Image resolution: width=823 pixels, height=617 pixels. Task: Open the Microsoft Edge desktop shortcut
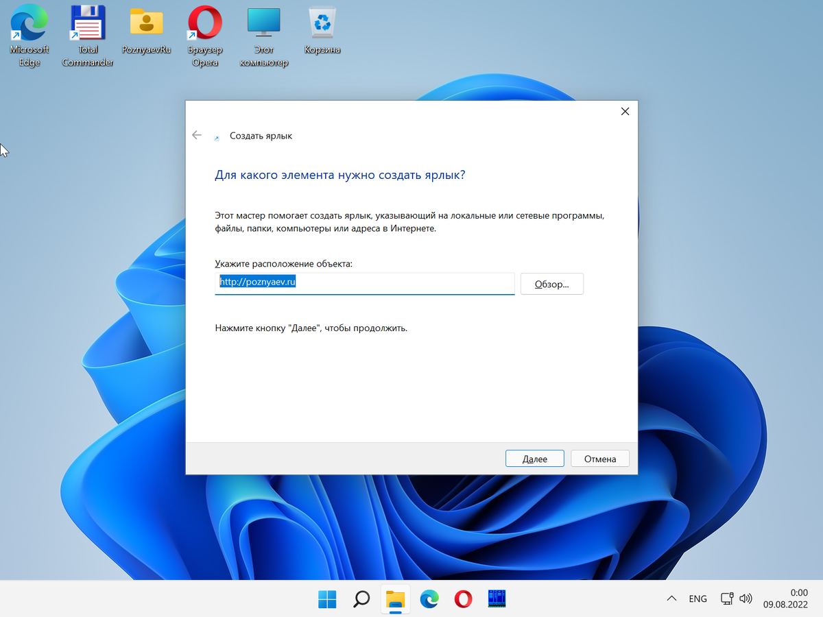click(x=29, y=38)
